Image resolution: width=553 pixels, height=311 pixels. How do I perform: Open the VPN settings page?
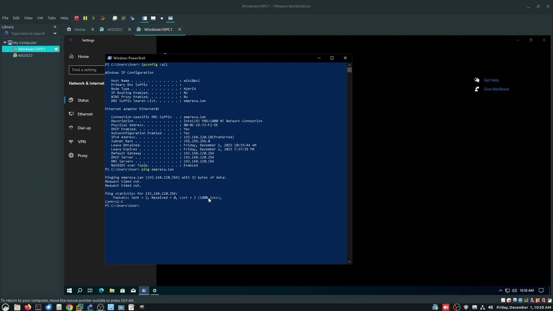82,142
